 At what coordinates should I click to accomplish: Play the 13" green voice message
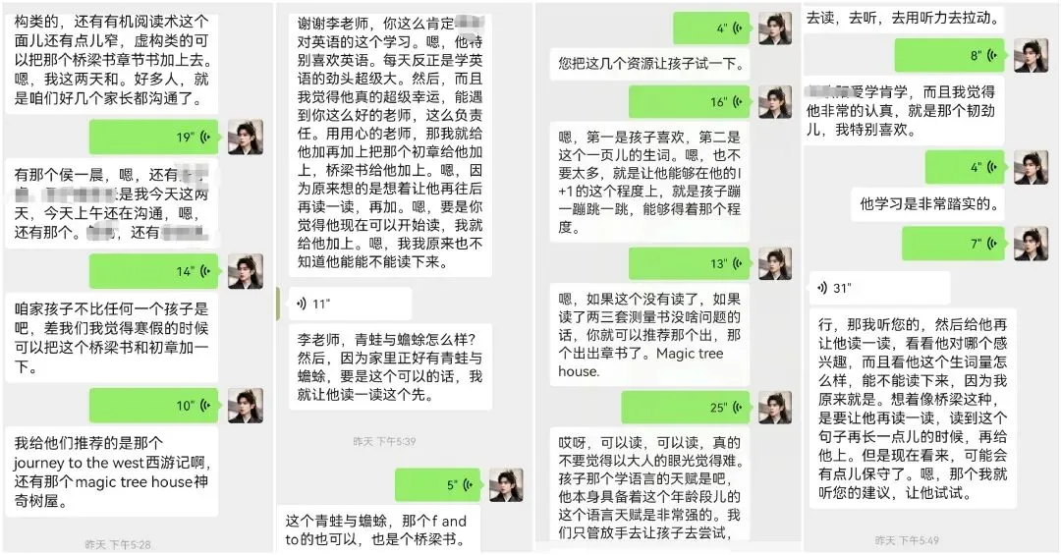[x=690, y=263]
